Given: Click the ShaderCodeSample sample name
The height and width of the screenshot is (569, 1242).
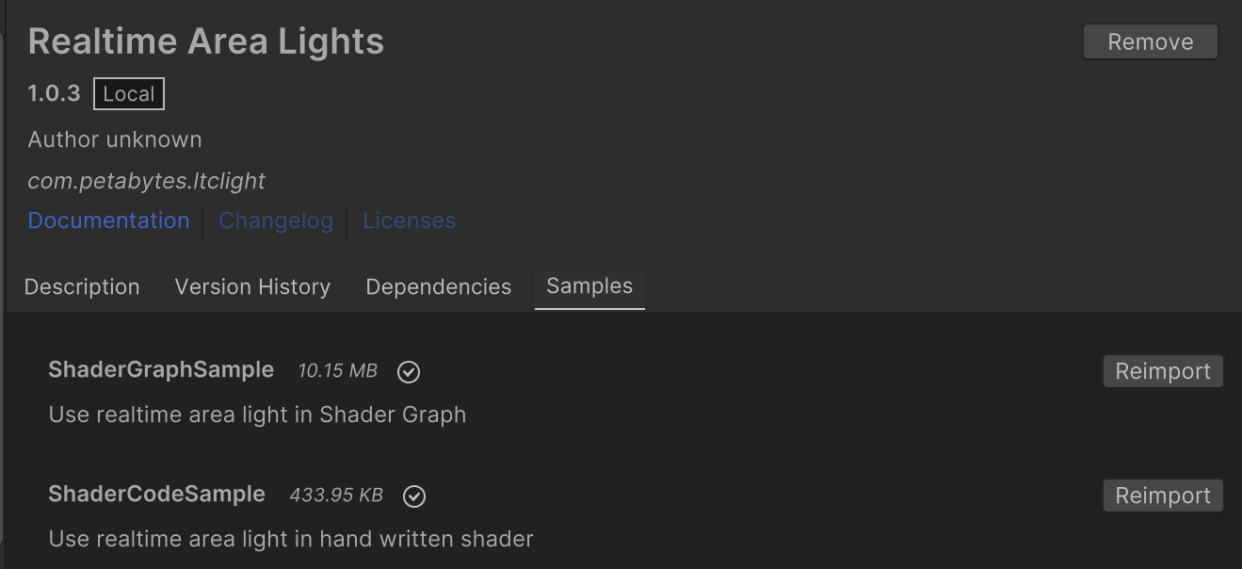Looking at the screenshot, I should click(156, 495).
